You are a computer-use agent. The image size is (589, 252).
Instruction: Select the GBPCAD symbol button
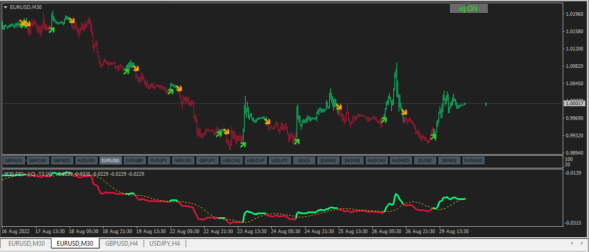click(x=38, y=161)
